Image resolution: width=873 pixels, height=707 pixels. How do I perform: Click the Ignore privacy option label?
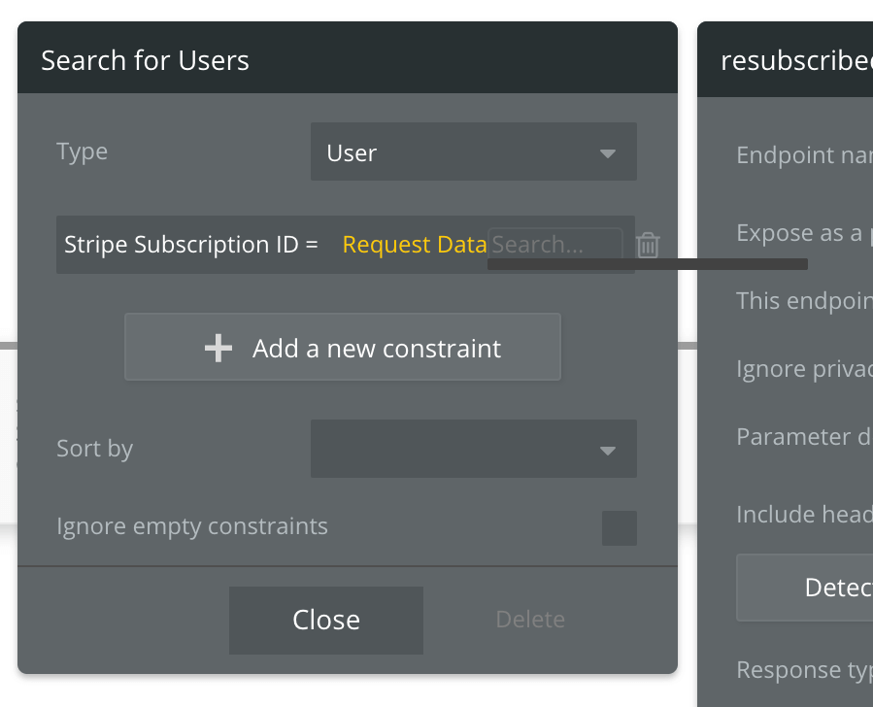[x=801, y=369]
